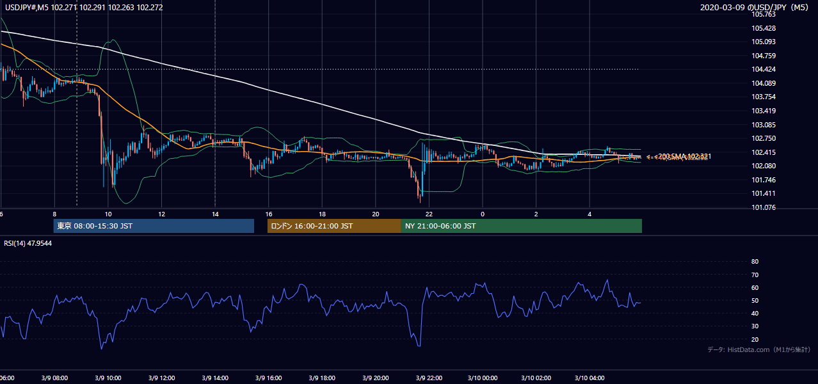Click price axis value 105.093

(x=764, y=42)
